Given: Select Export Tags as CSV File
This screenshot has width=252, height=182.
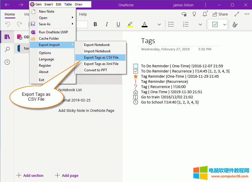Looking at the screenshot, I should [101, 58].
